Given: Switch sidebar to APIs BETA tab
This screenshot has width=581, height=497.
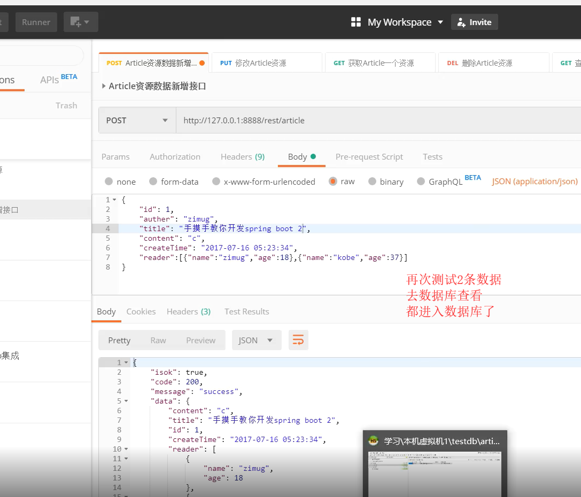Looking at the screenshot, I should point(59,79).
